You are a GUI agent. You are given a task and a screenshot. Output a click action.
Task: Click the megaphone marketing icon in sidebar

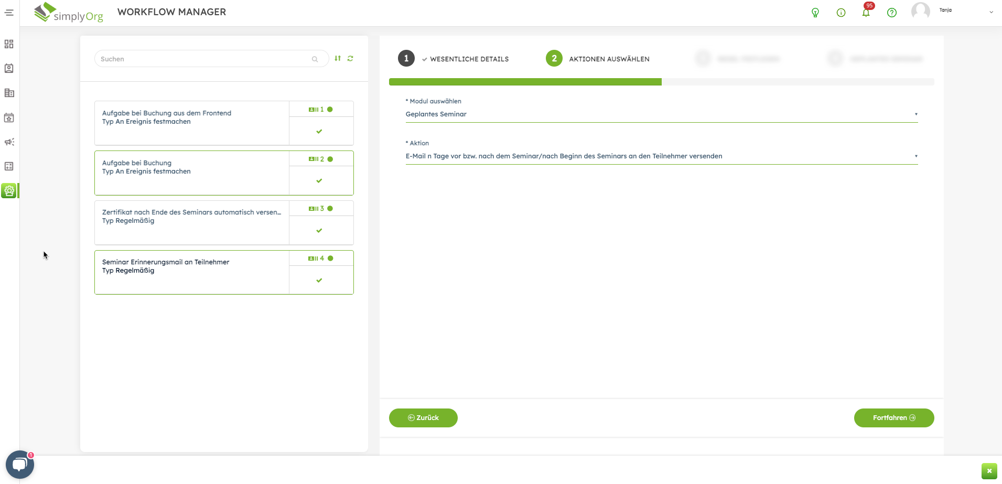(x=9, y=142)
